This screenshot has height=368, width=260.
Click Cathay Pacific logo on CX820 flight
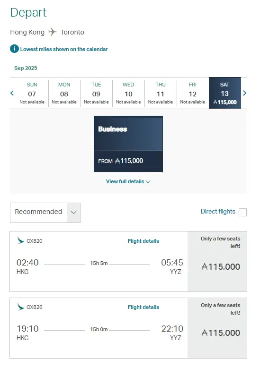pos(21,240)
